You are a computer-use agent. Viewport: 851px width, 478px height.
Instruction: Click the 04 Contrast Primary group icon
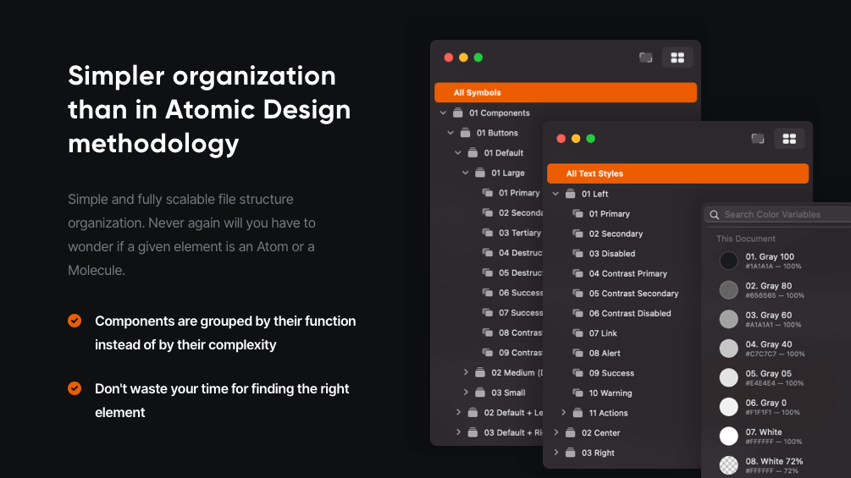pyautogui.click(x=578, y=273)
